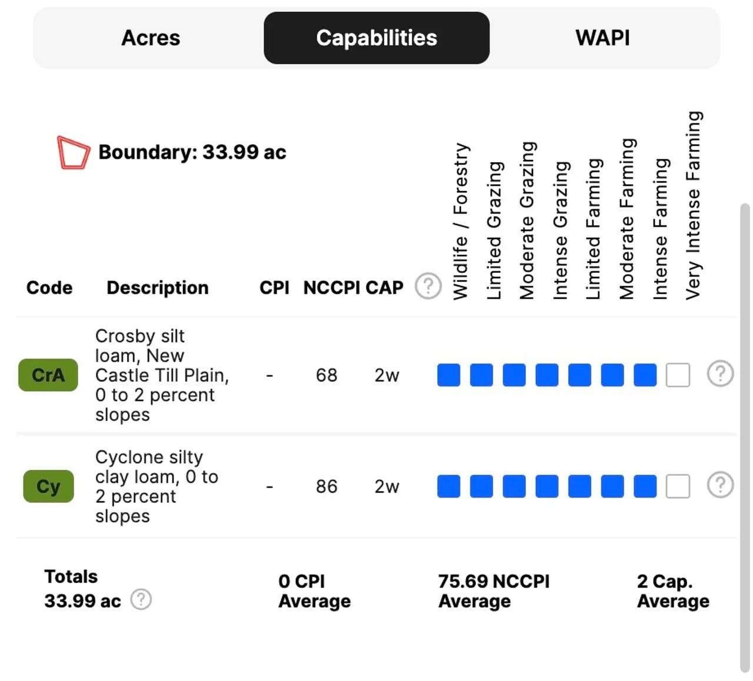Select the Capabilities tab
753x681 pixels.
pyautogui.click(x=376, y=38)
